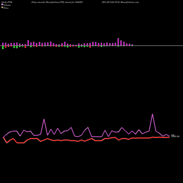The height and width of the screenshot is (183, 183).
Task: Click the '(IFL-20-9-26-NCD) MunafaSutra.com' text
Action: [x=120, y=2]
